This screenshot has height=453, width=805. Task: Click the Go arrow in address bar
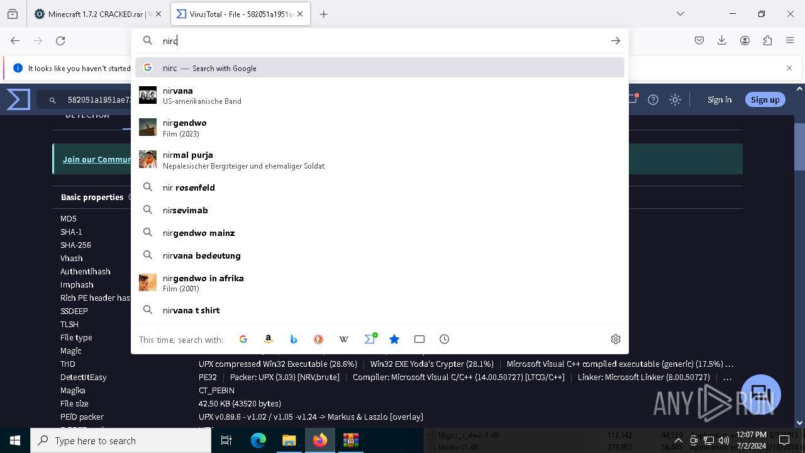tap(616, 40)
